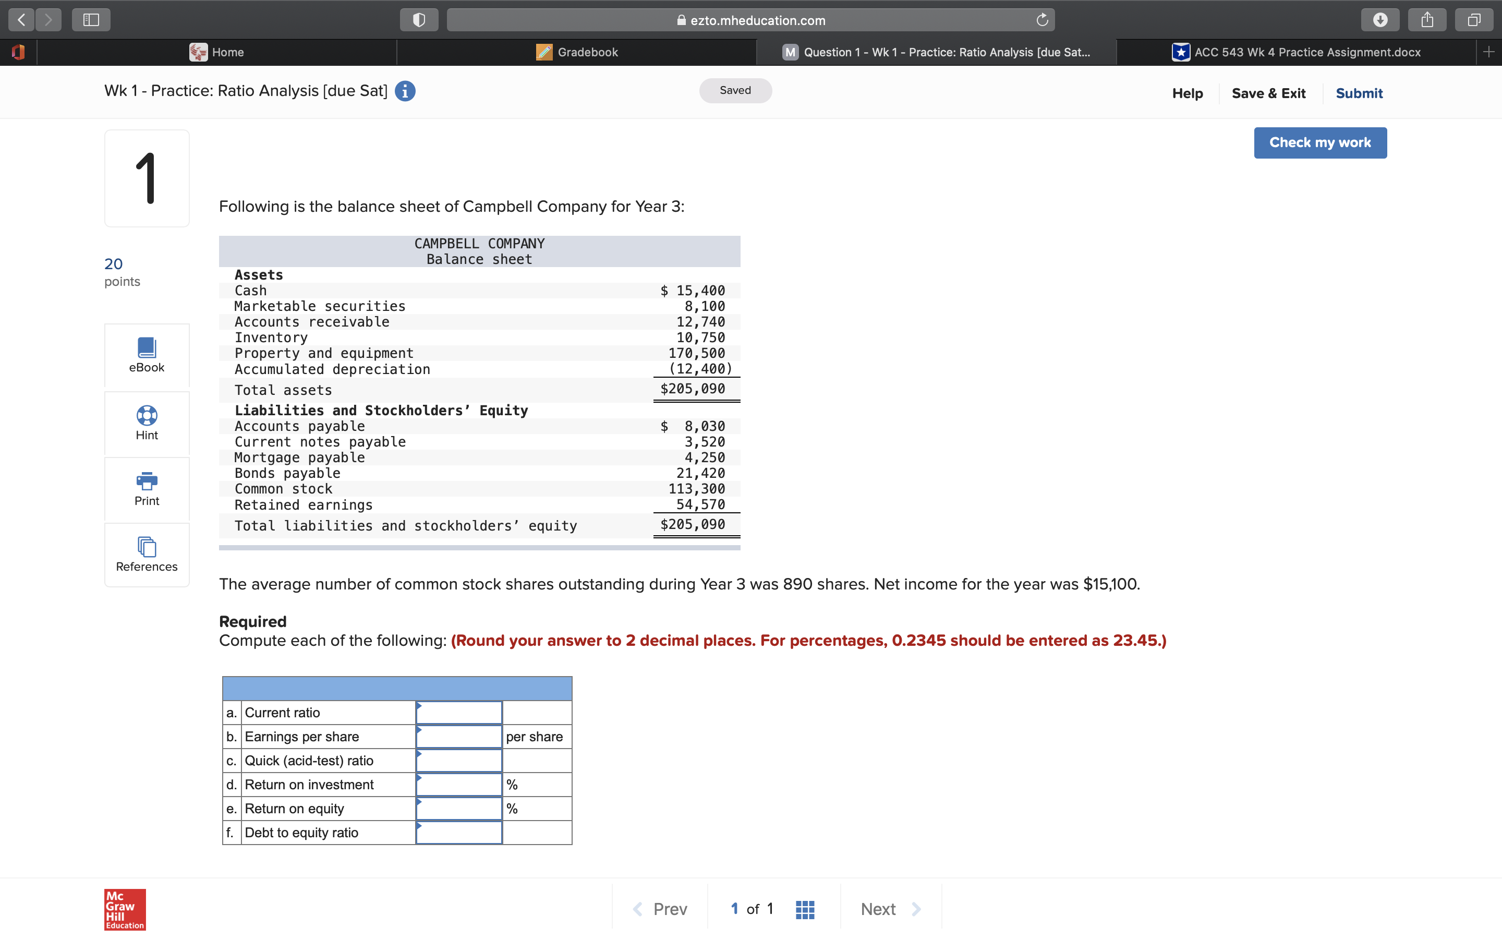The width and height of the screenshot is (1502, 939).
Task: Toggle Safari Reader mode in the address bar
Action: pos(418,19)
